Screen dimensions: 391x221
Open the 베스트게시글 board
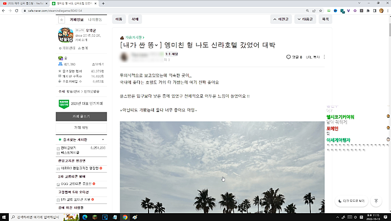tap(70, 153)
